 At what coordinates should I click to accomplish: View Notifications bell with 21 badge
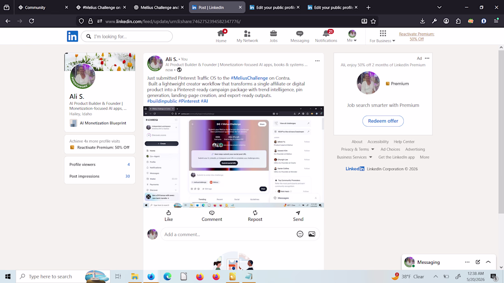(x=326, y=36)
